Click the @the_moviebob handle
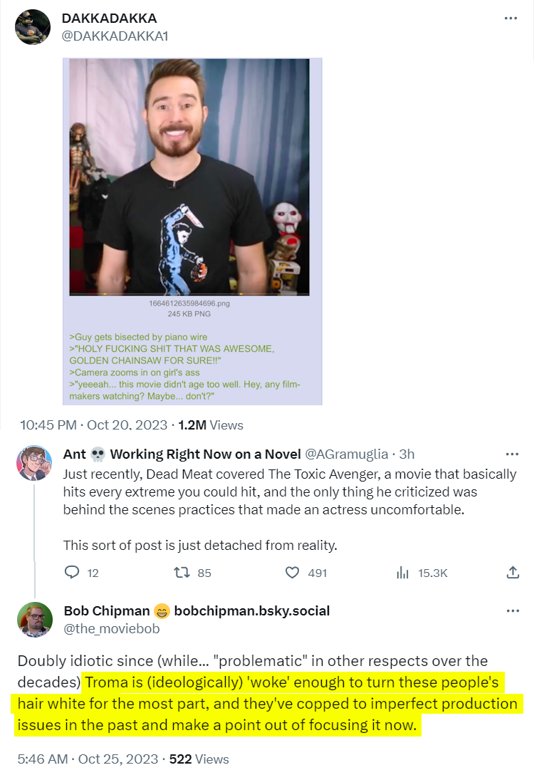Screen dimensions: 534x775 [112, 628]
